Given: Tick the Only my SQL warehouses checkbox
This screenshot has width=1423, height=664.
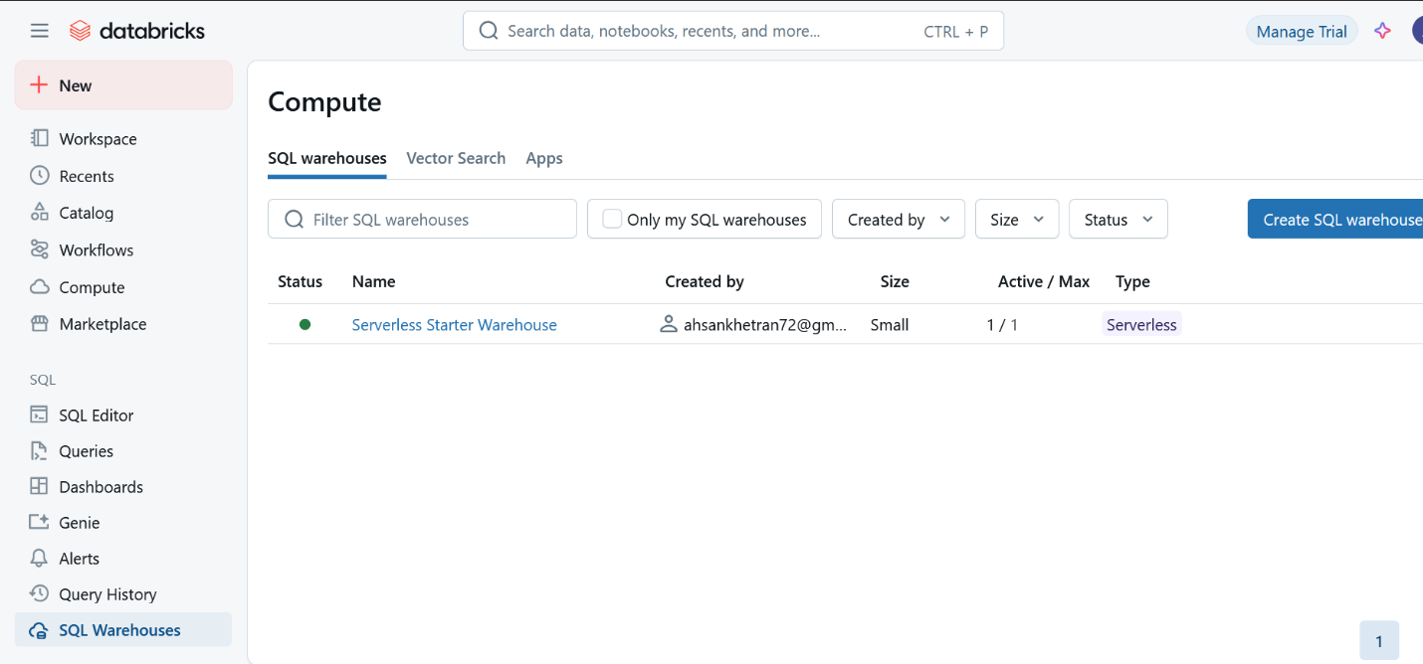Looking at the screenshot, I should (x=612, y=219).
